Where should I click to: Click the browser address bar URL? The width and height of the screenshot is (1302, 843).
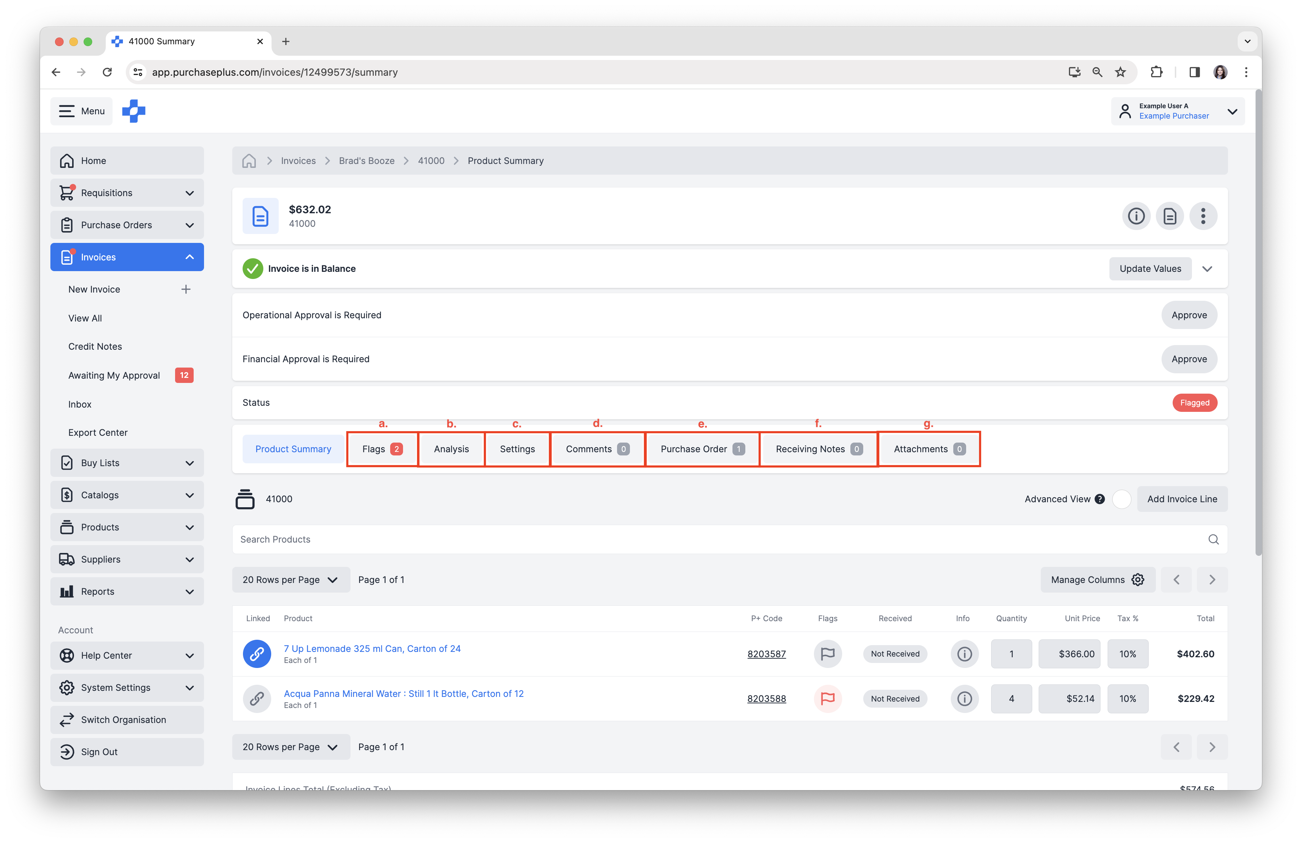[275, 72]
